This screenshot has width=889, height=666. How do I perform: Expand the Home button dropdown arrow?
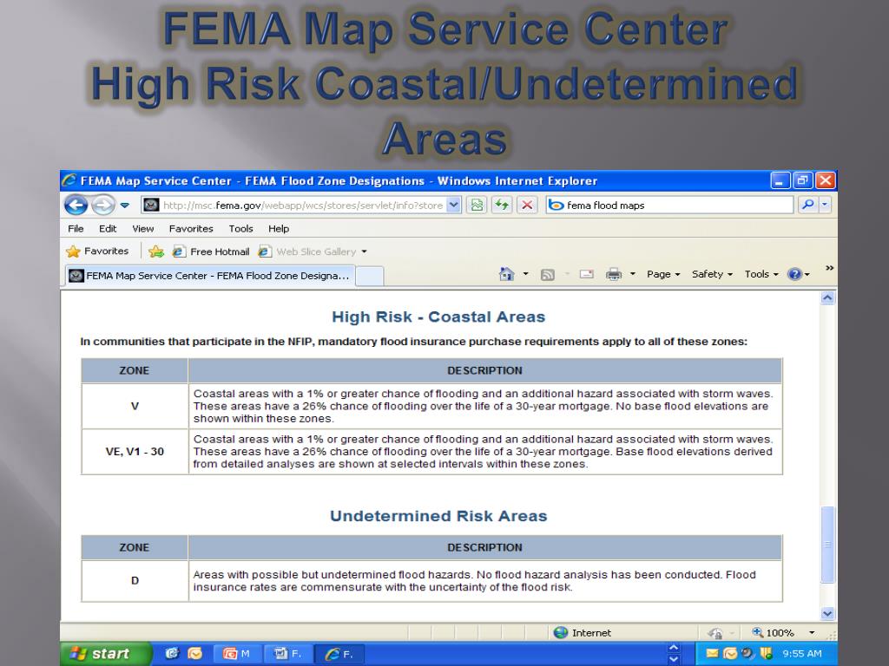525,274
